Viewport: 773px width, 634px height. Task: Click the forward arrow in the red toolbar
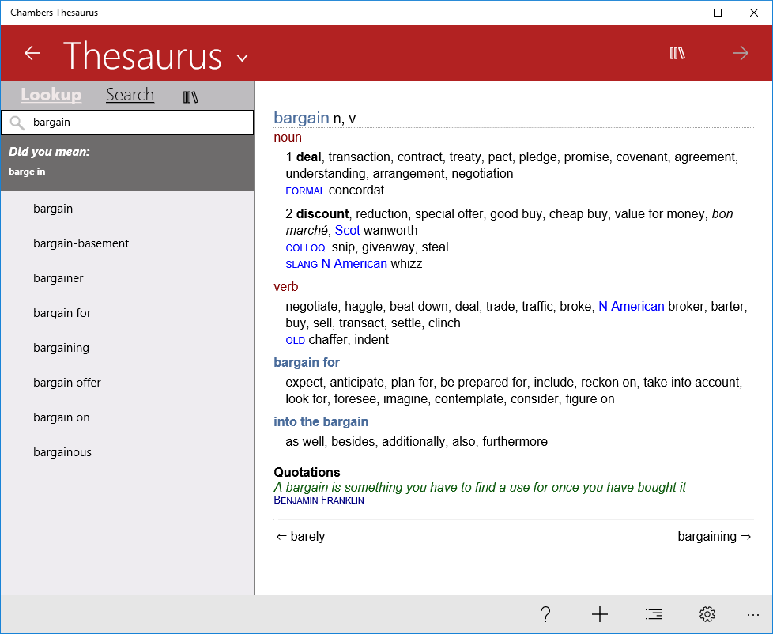click(740, 52)
